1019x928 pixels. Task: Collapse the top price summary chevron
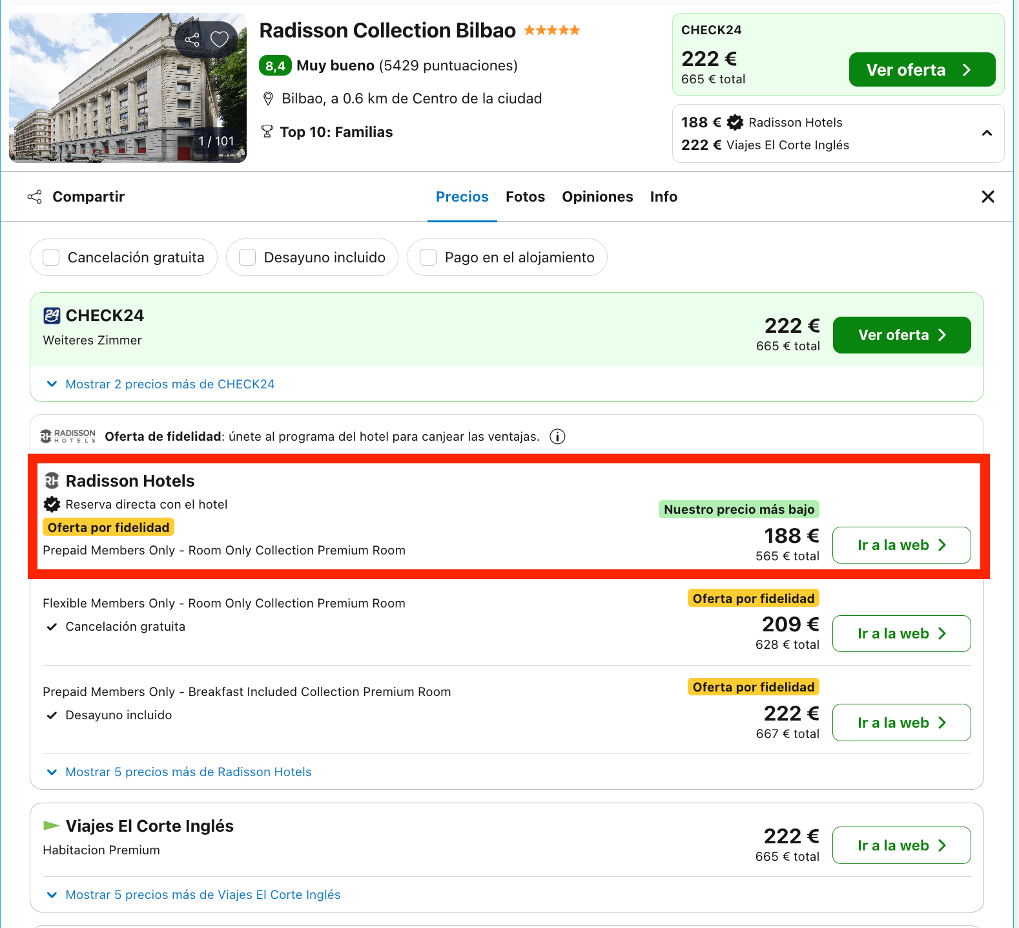[x=987, y=133]
